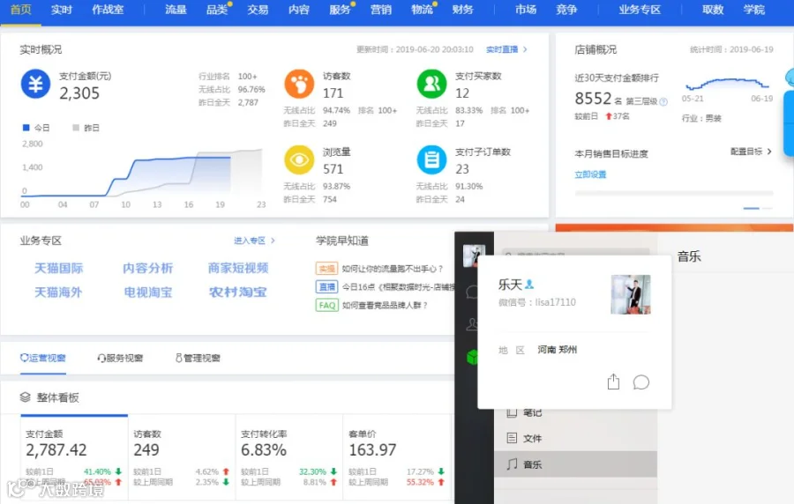The height and width of the screenshot is (504, 794).
Task: Open the 流量 menu in top navigation
Action: tap(176, 10)
